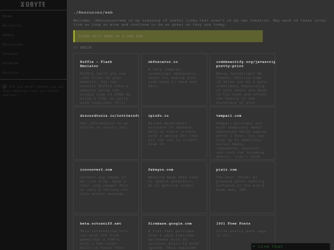Open the Contact page link
Viewport: 334px width, 250px height.
tap(11, 54)
